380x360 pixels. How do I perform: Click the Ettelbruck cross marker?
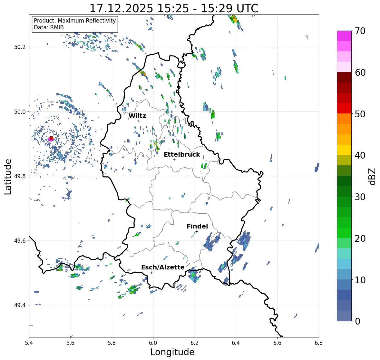[x=174, y=160]
